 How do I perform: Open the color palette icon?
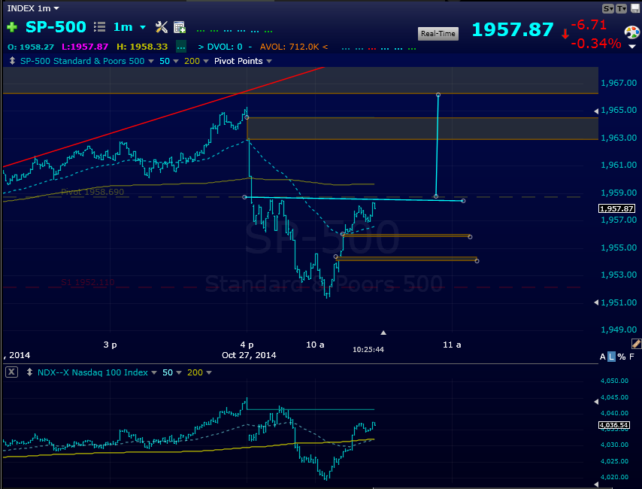coord(631,32)
